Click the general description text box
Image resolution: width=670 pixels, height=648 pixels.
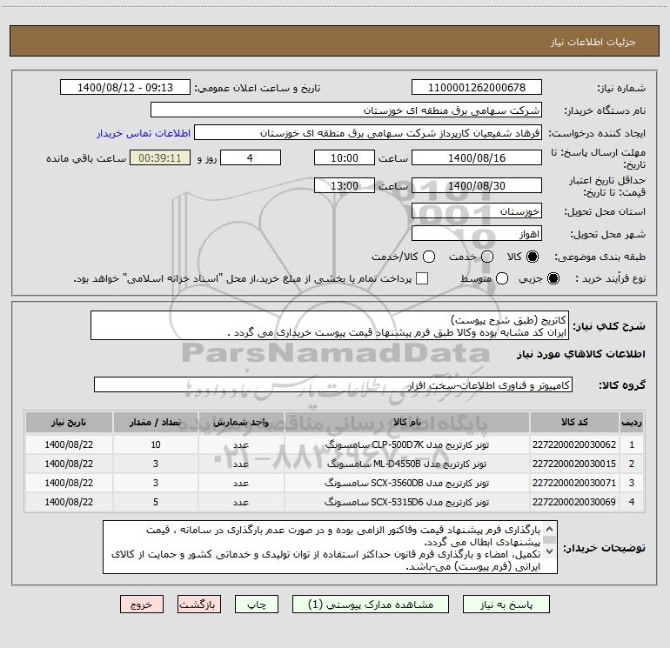click(330, 325)
